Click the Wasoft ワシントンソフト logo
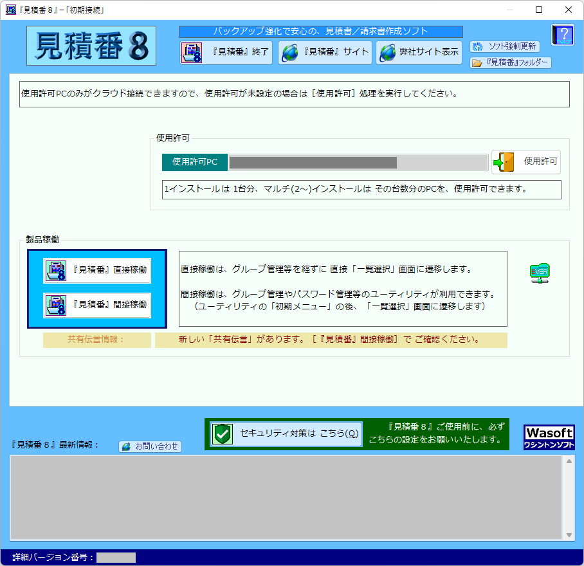Screen dimensions: 584x566 point(549,437)
